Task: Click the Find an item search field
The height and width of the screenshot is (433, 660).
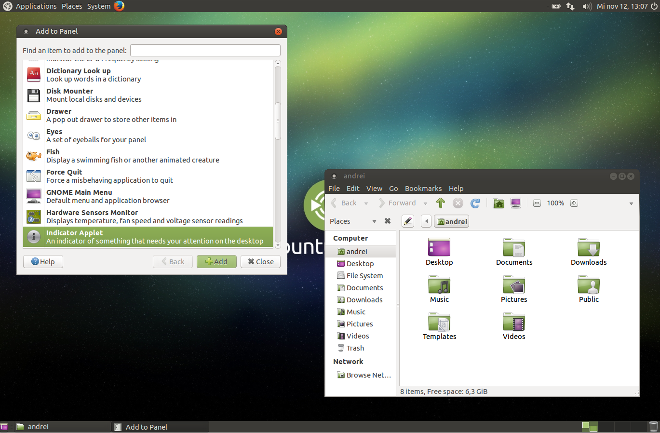Action: tap(205, 50)
